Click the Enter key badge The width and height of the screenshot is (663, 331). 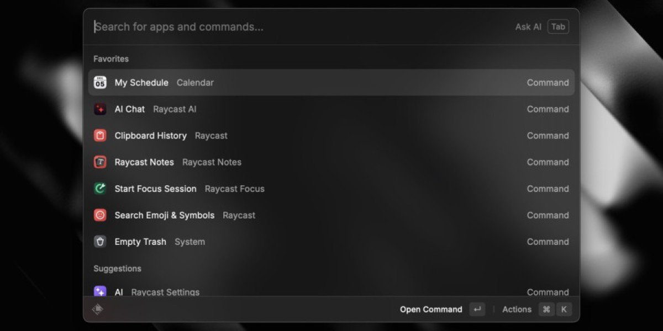[x=477, y=309]
